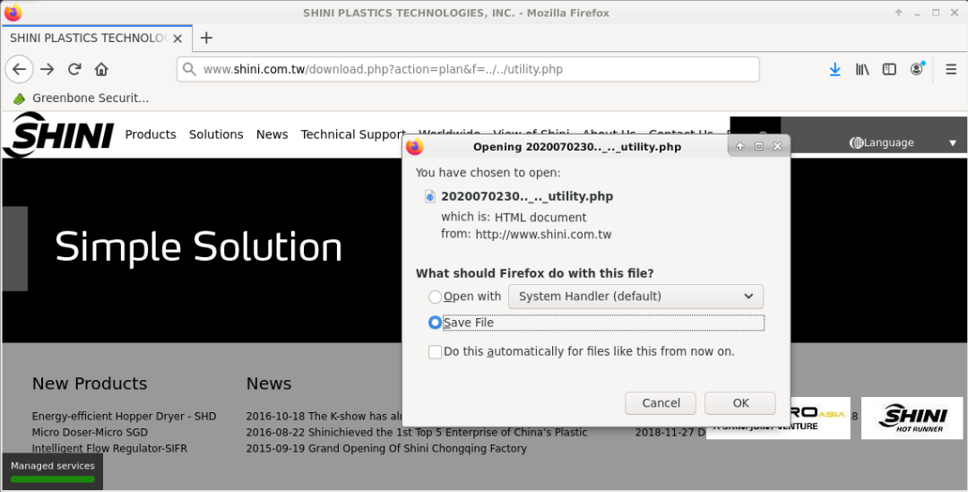Click the Firefox icon in the dialog title

tap(415, 146)
